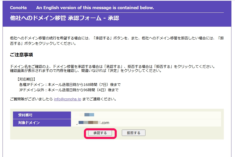Image resolution: width=235 pixels, height=157 pixels.
Task: Click the approval instructions paragraph text
Action: point(114,40)
